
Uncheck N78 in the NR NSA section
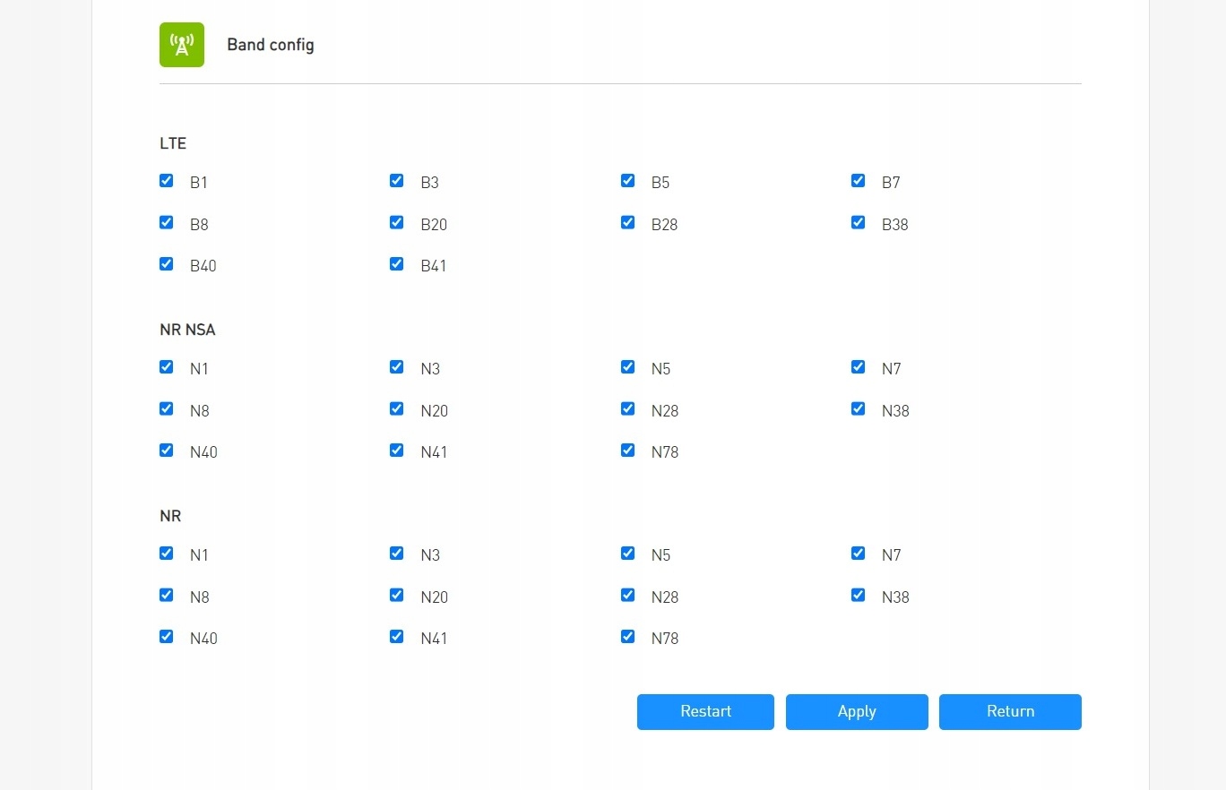pos(628,451)
